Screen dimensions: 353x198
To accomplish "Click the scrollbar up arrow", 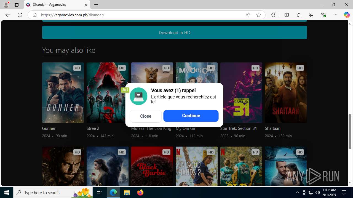I will pyautogui.click(x=350, y=24).
